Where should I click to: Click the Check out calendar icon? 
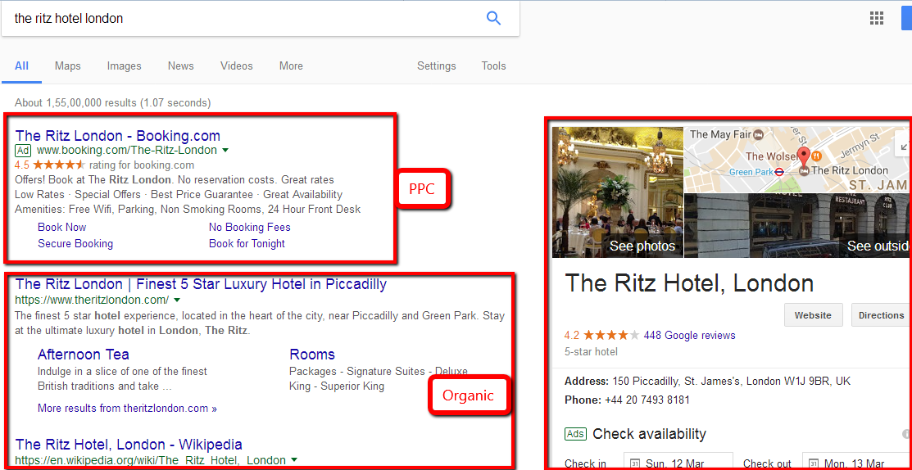pos(814,464)
